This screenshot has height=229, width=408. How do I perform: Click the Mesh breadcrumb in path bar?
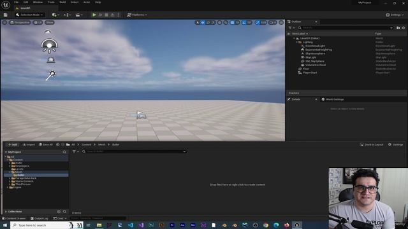102,144
